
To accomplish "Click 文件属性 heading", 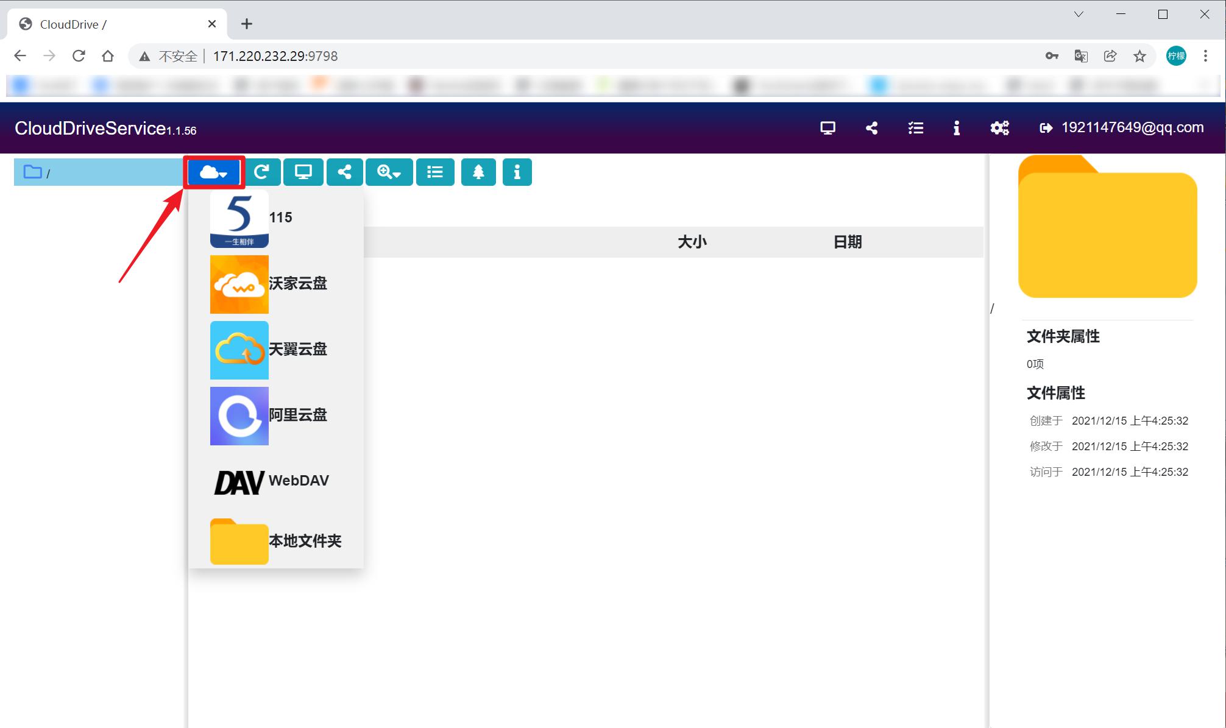I will [x=1056, y=393].
